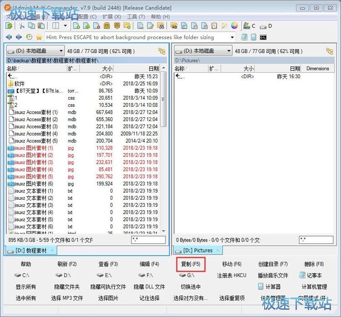Click the 删除 (F8) button
Viewport: 341px width, 317px height.
tap(314, 264)
